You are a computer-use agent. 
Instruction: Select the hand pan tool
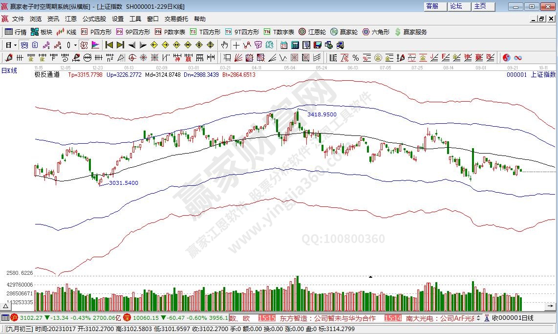tap(224, 45)
